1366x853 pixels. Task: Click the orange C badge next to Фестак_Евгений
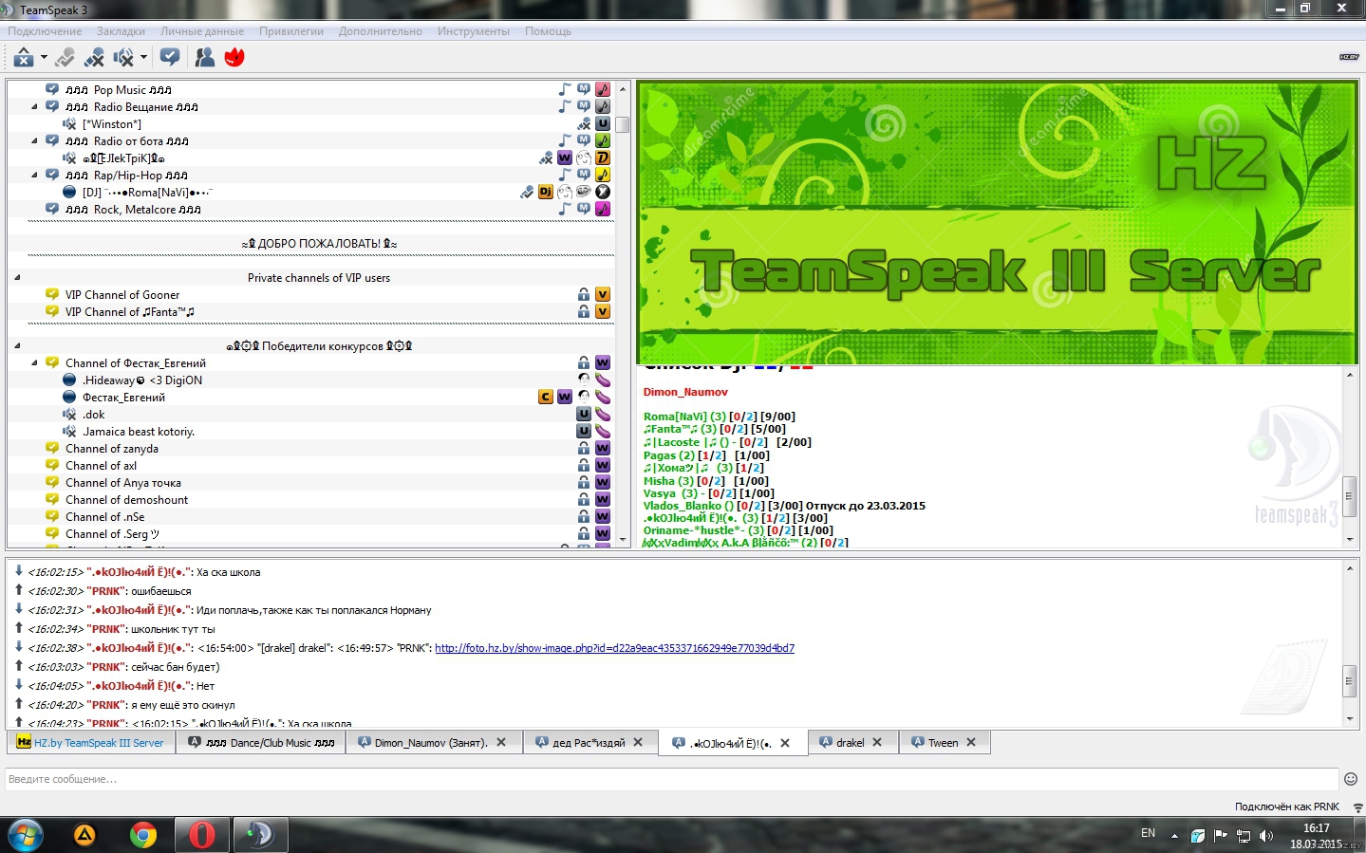[546, 398]
